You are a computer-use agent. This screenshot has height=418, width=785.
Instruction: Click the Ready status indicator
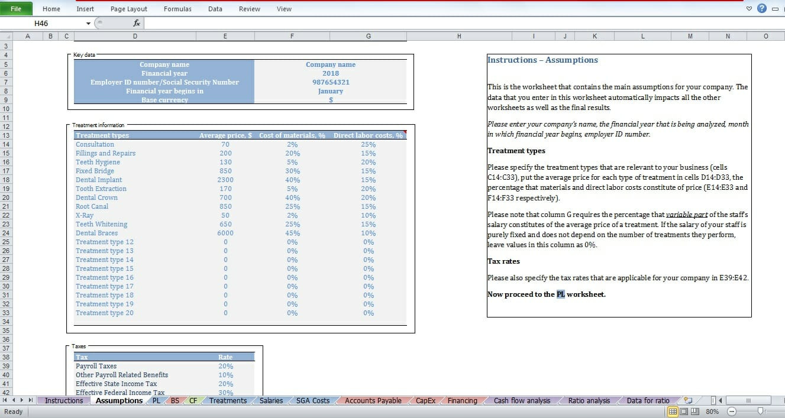[x=13, y=411]
